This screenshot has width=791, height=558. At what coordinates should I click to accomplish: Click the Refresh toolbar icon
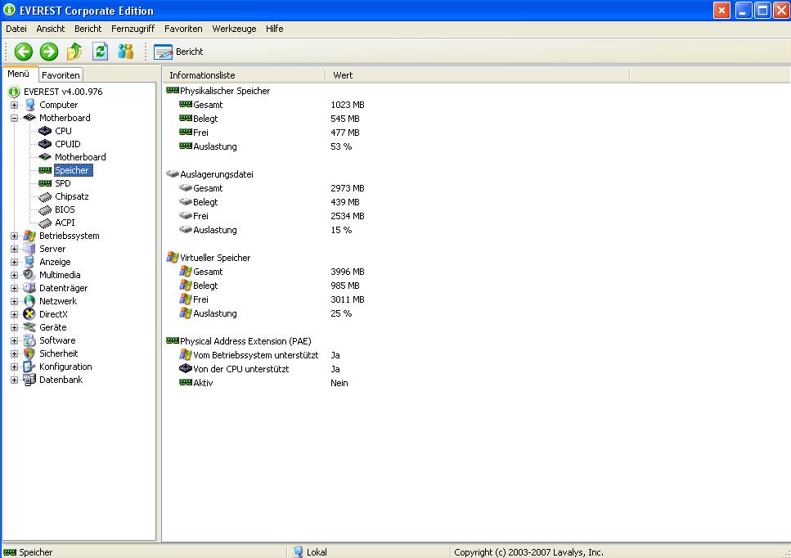pos(100,52)
